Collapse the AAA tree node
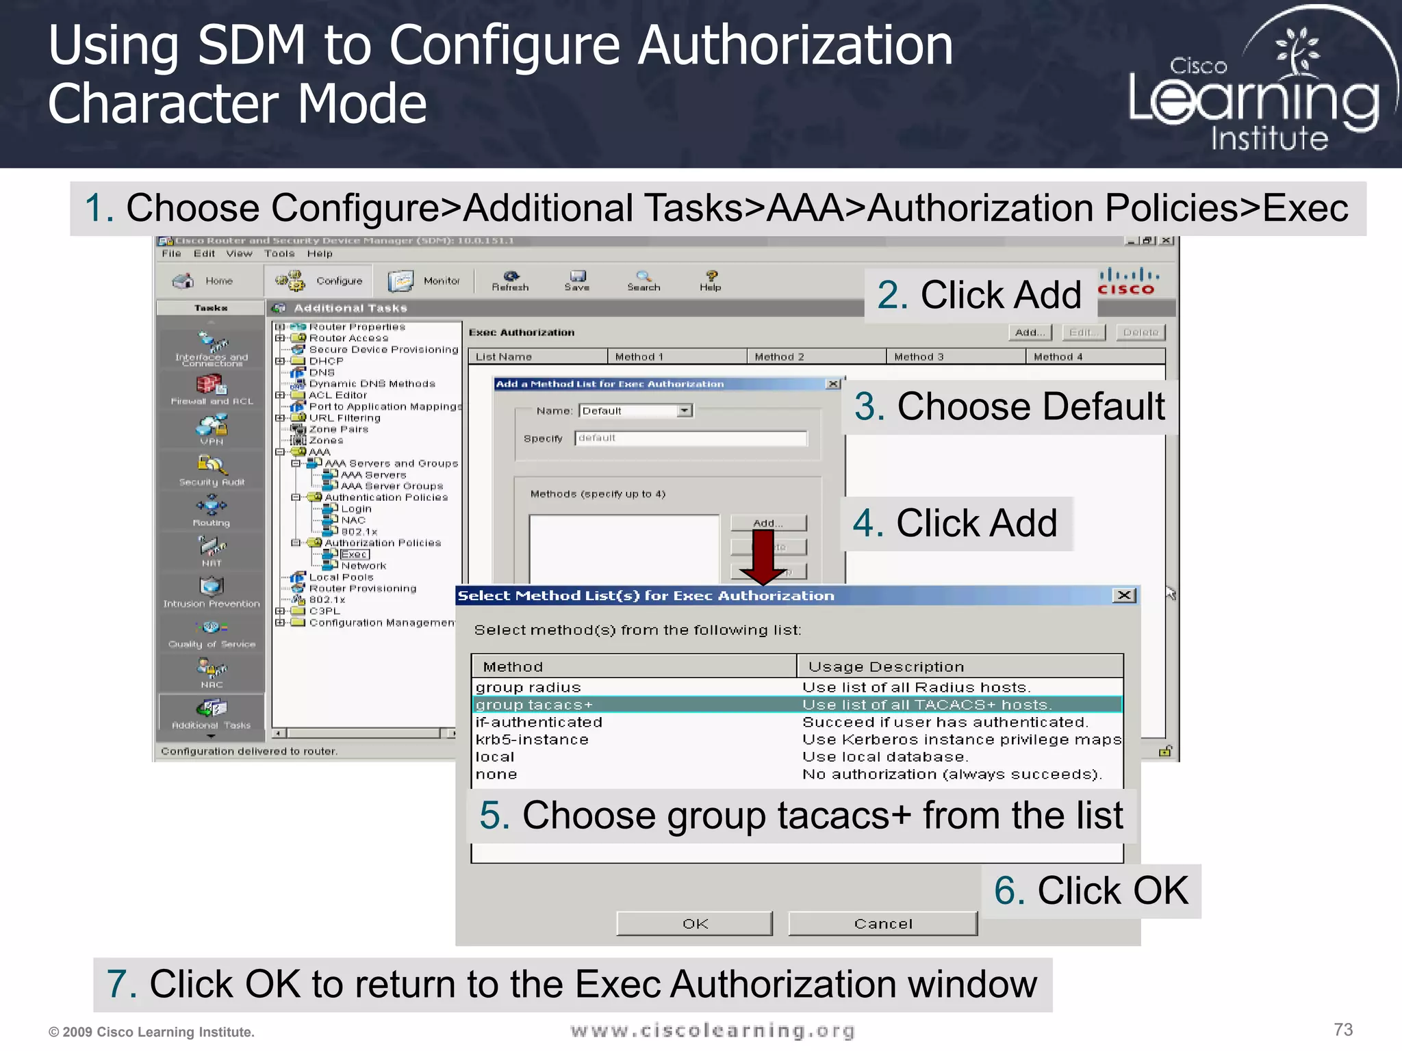The width and height of the screenshot is (1402, 1051). tap(279, 452)
